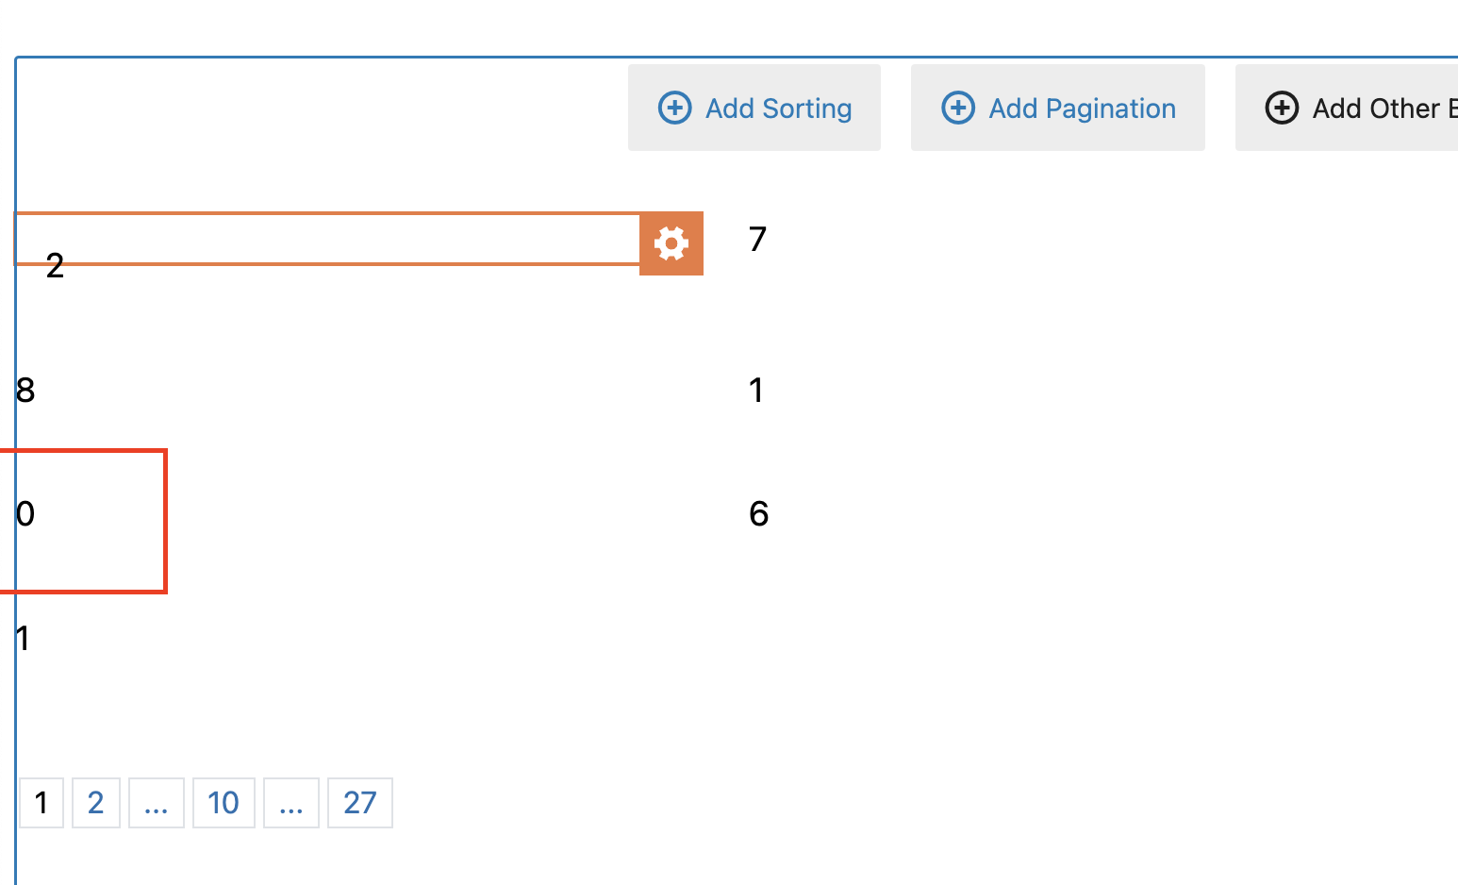
Task: Click the black plus icon for Add Other
Action: [x=1282, y=108]
